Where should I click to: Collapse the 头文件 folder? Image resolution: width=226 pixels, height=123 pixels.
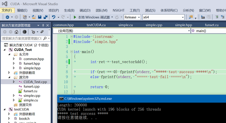(x=9, y=54)
